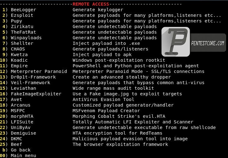Click 'Generate undetectable executable from raw shellcode'

[144, 127]
